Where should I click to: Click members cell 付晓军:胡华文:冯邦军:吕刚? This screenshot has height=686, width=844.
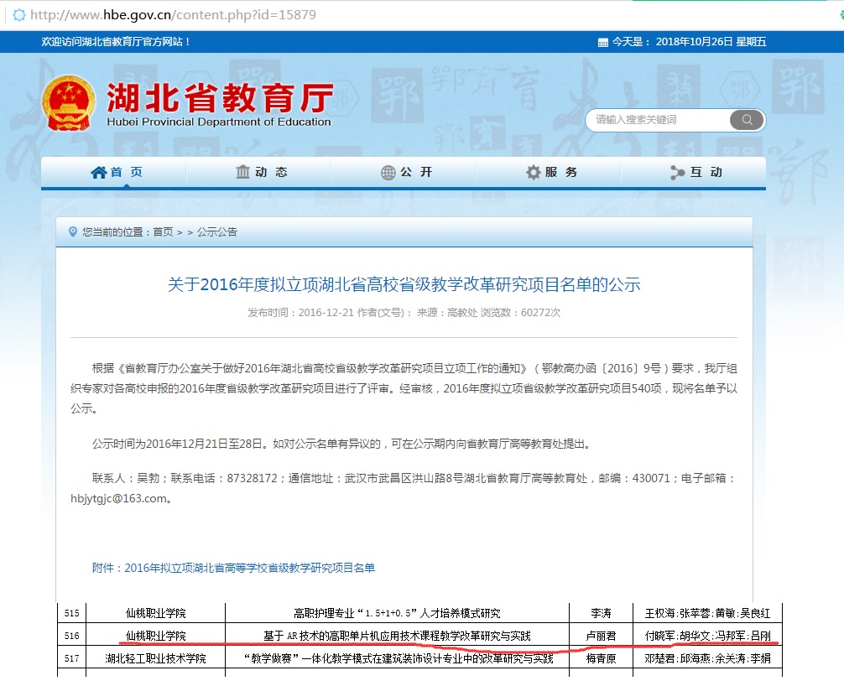point(707,636)
